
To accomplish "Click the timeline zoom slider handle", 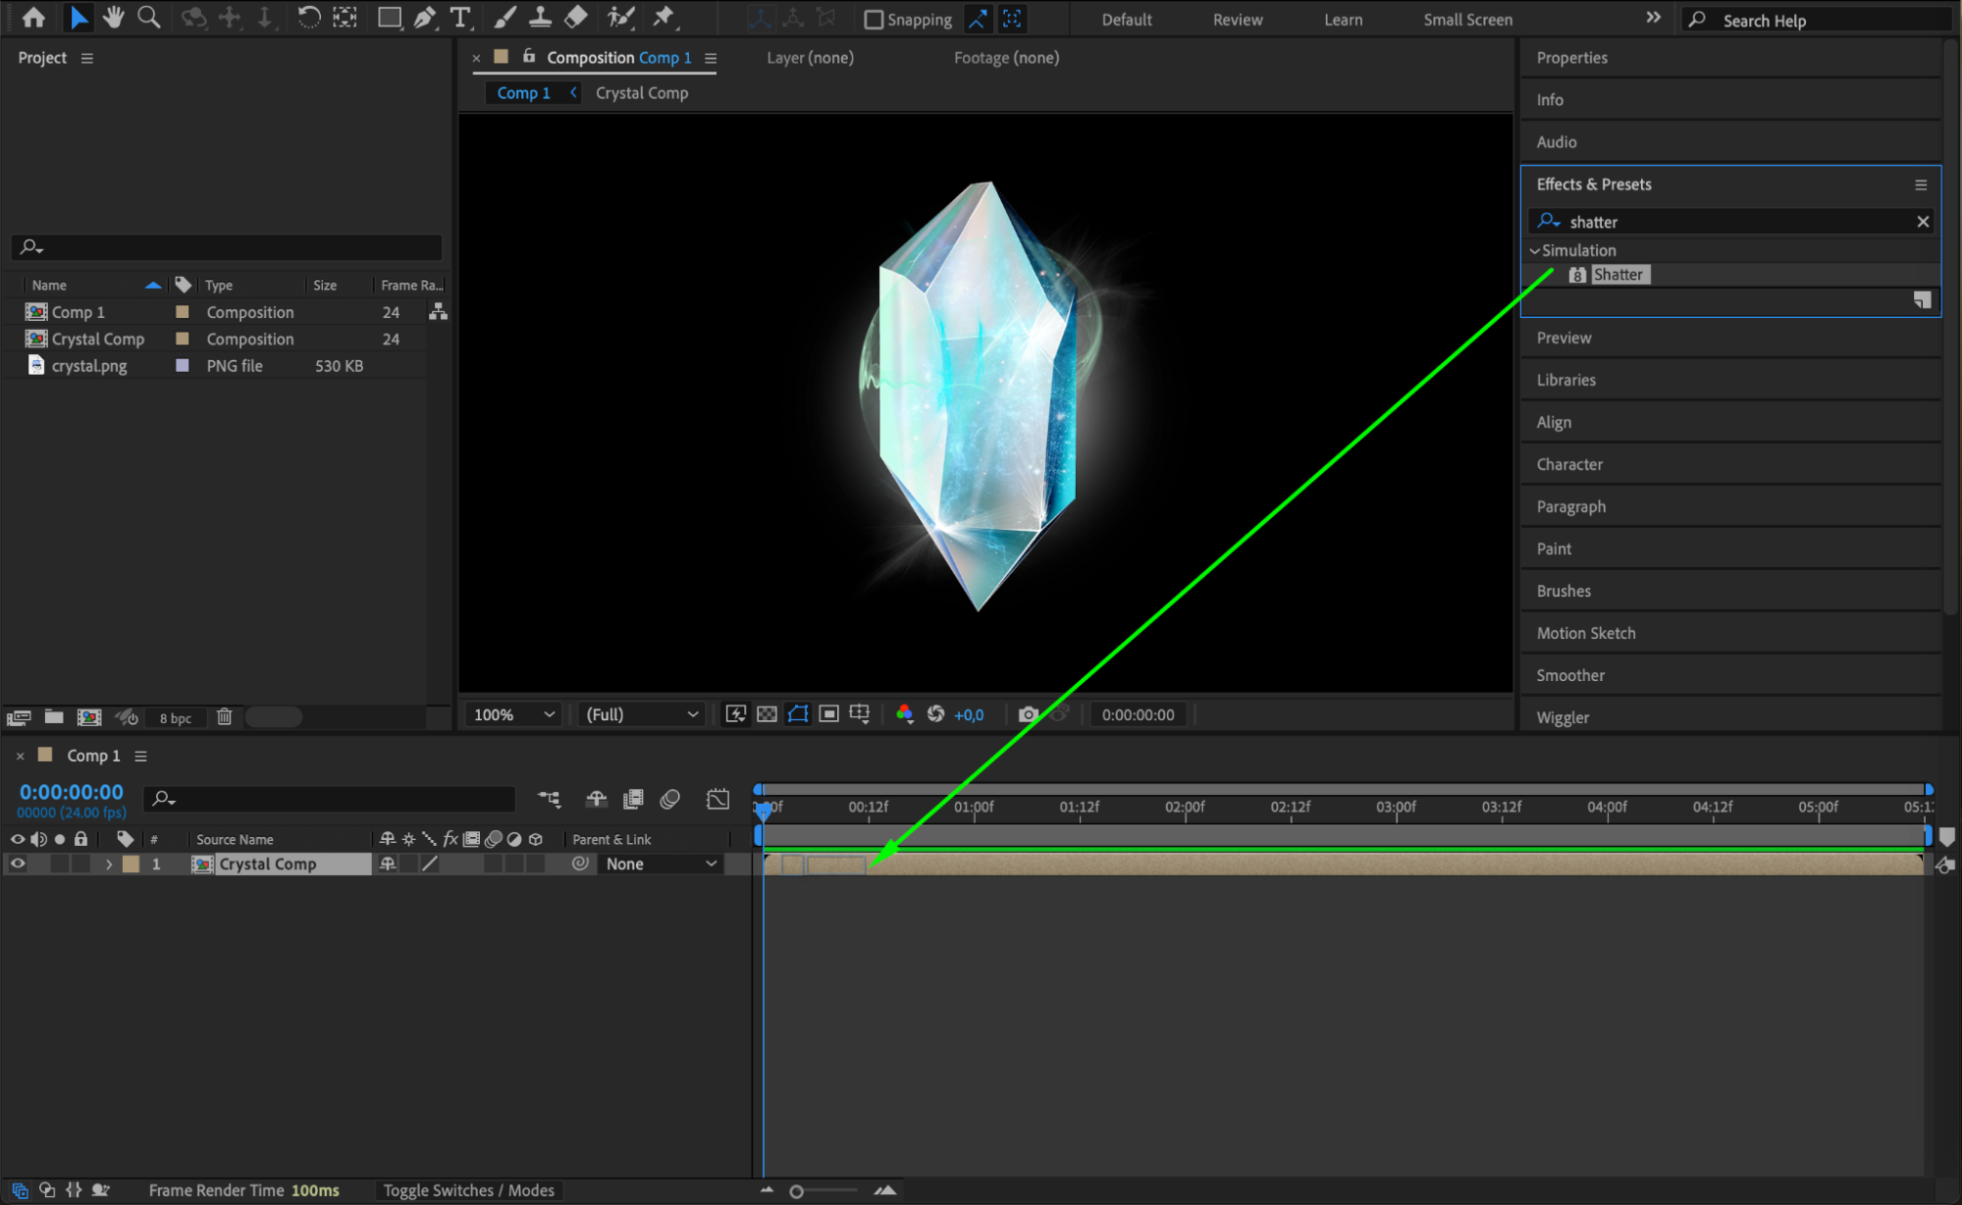I will pyautogui.click(x=796, y=1191).
